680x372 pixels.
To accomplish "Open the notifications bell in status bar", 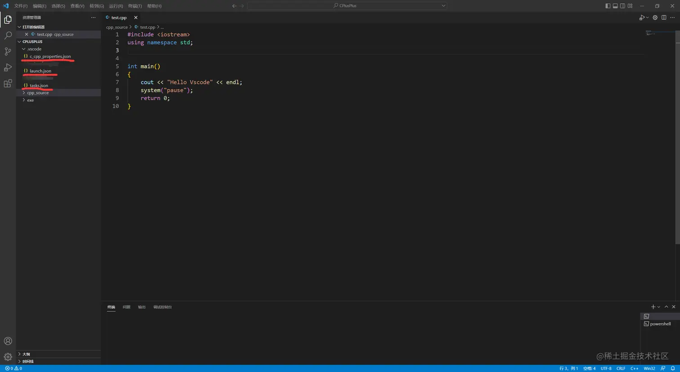I will coord(673,368).
